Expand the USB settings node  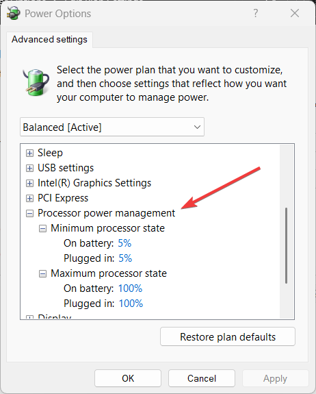pos(29,168)
